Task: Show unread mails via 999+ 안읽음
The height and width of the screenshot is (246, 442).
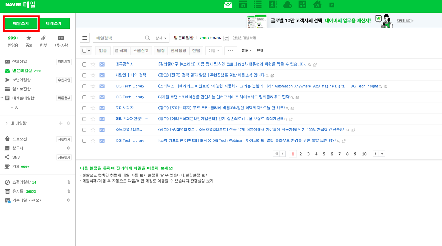Action: [13, 41]
